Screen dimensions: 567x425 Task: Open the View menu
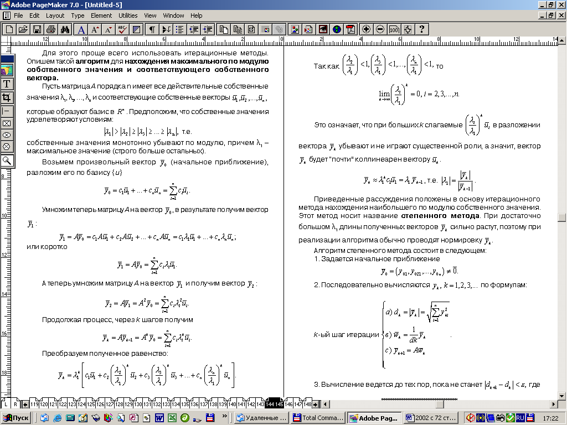pyautogui.click(x=150, y=15)
